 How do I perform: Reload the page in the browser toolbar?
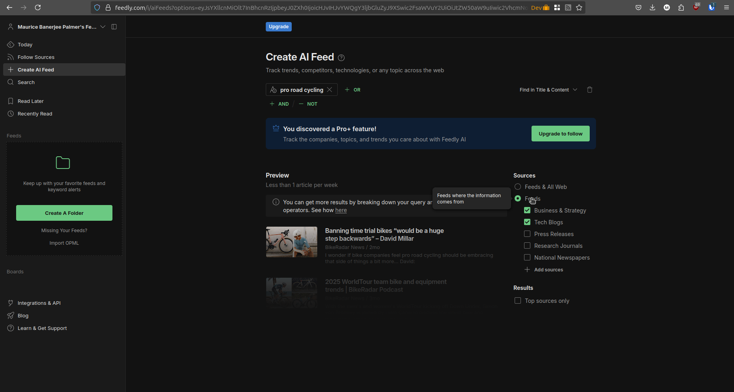(x=38, y=7)
